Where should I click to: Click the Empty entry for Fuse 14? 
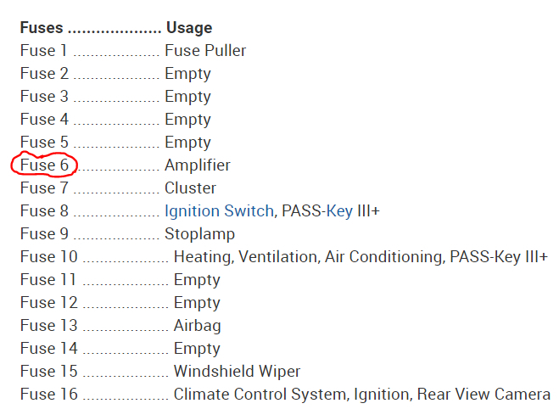point(197,349)
